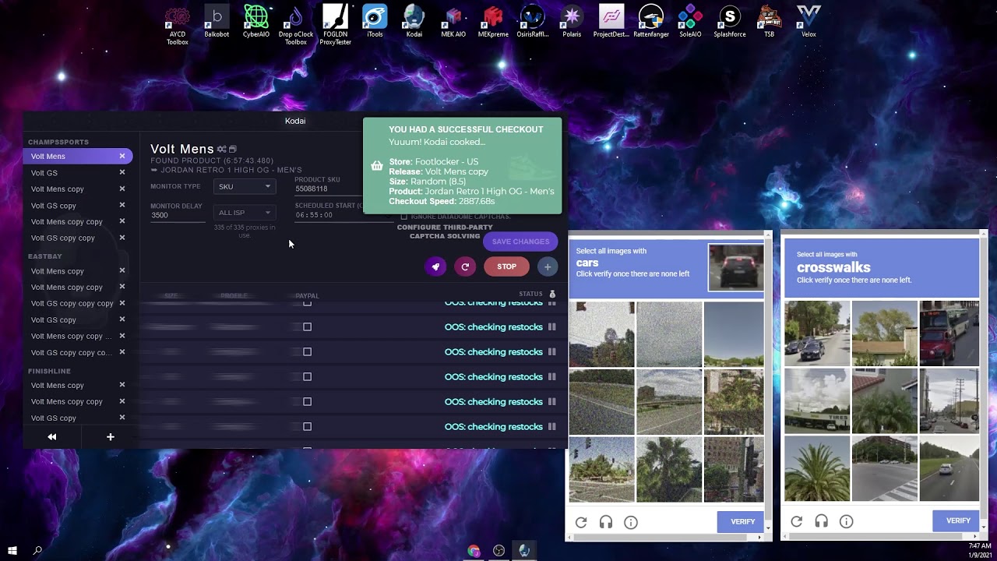Open the SoleAIO desktop shortcut
Viewport: 997px width, 561px height.
[690, 22]
